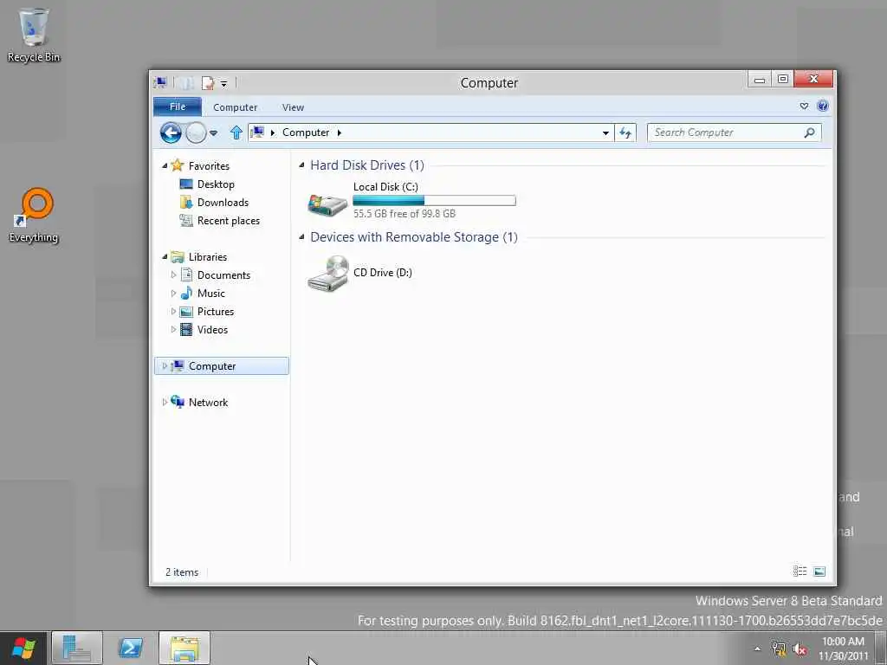Viewport: 887px width, 665px height.
Task: Open Server Manager from taskbar
Action: click(77, 648)
